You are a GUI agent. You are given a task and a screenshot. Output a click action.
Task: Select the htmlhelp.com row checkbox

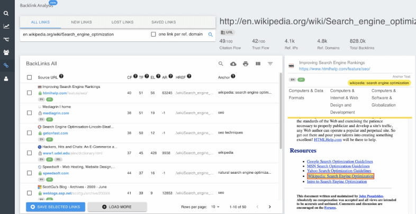point(30,93)
